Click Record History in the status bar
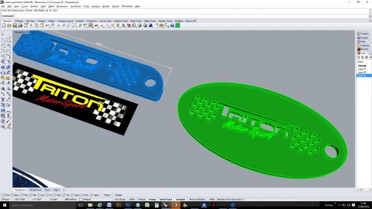The width and height of the screenshot is (372, 209). [197, 200]
